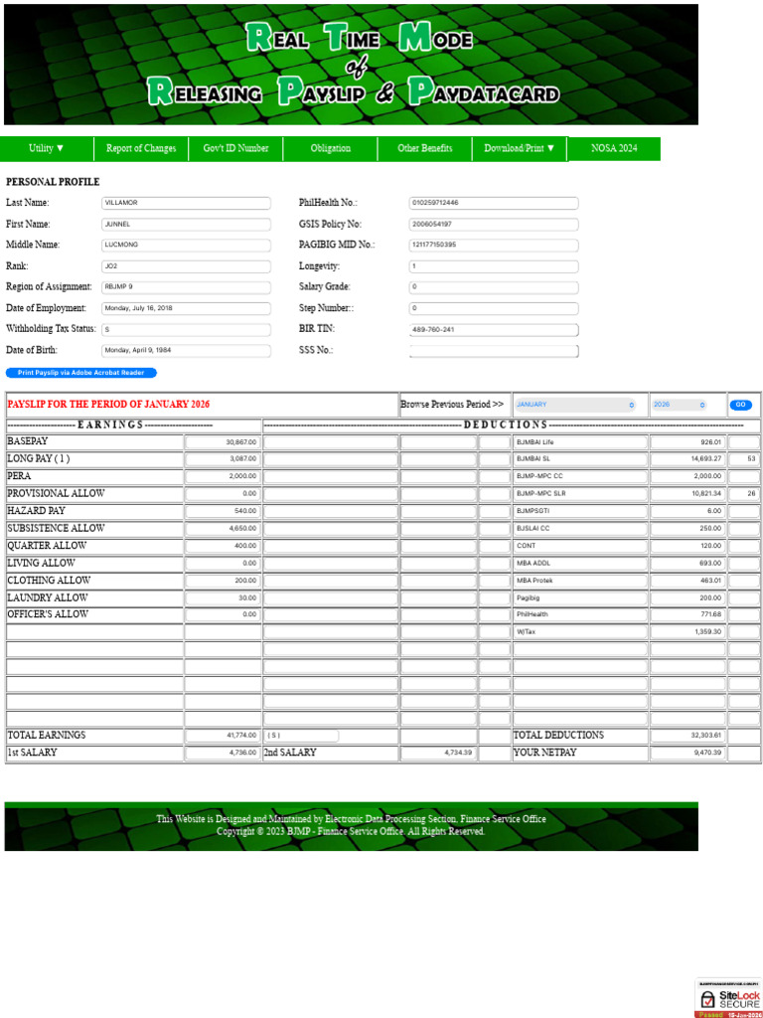Click the Real Time Mode header banner
Image resolution: width=763 pixels, height=1018 pixels.
click(x=351, y=65)
